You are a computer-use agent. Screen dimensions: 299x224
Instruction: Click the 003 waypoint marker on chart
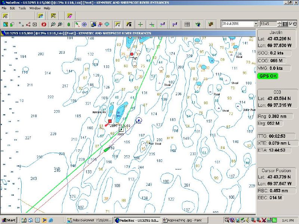[121, 130]
